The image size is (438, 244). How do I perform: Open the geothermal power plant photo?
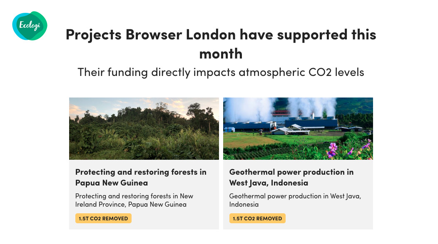point(298,128)
